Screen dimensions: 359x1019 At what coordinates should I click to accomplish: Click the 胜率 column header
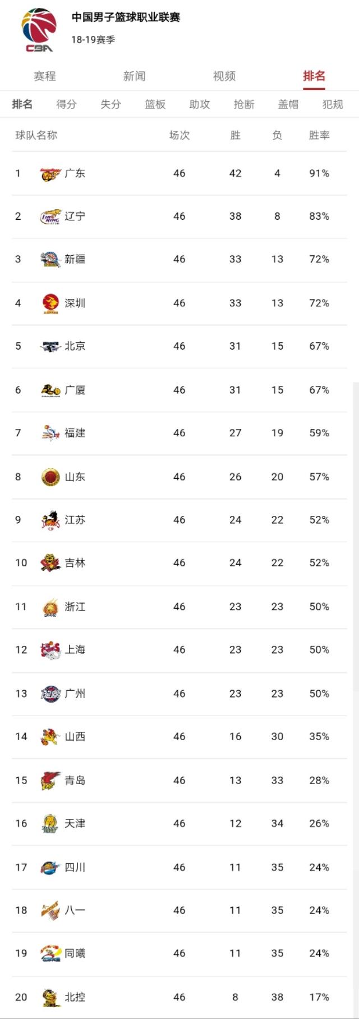pyautogui.click(x=319, y=135)
